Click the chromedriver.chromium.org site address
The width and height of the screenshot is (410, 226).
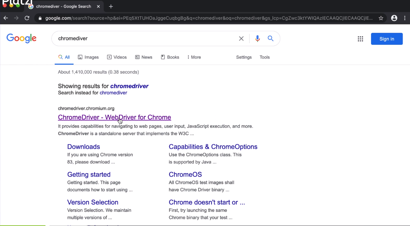[x=86, y=108]
